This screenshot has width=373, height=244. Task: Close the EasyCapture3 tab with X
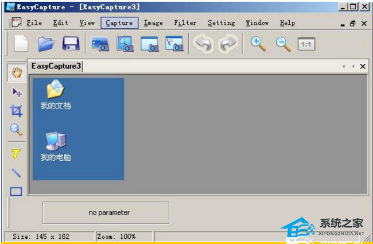tap(363, 67)
